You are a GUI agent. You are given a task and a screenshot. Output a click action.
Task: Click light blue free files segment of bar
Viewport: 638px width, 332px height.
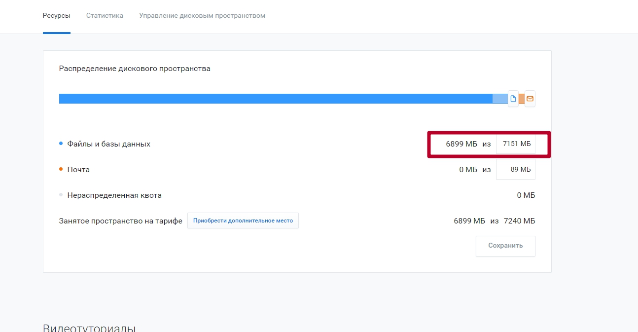(x=499, y=99)
